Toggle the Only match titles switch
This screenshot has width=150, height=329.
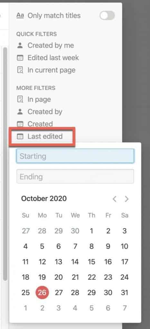click(x=108, y=15)
